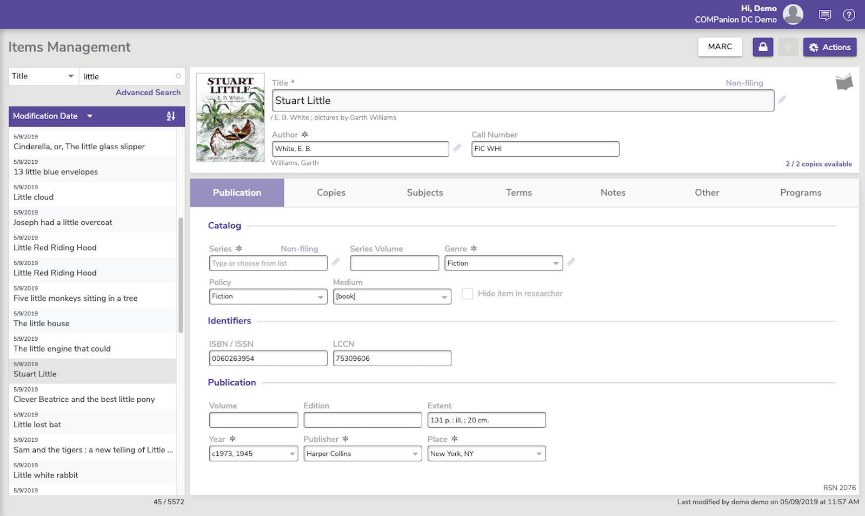Toggle the sort order icon in list header
The height and width of the screenshot is (516, 865).
171,116
